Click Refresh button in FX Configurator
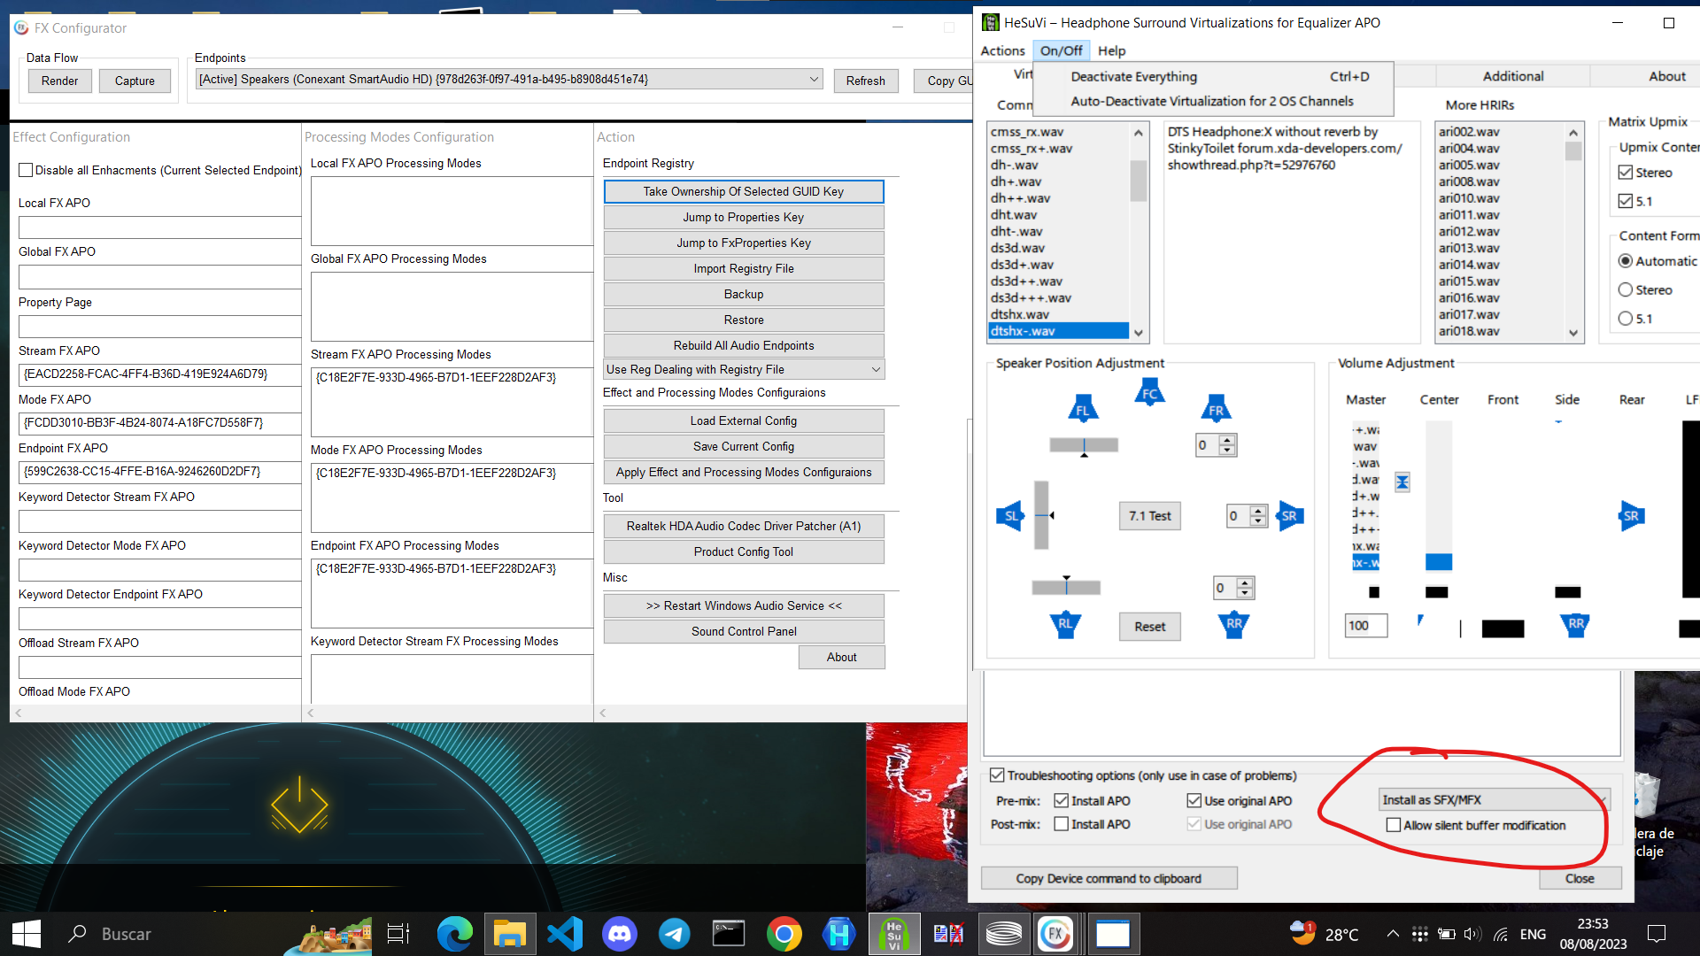Image resolution: width=1700 pixels, height=956 pixels. 865,81
